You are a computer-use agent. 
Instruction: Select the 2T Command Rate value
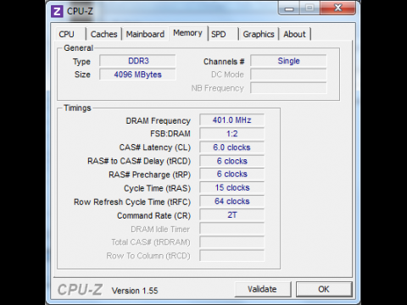coord(231,215)
